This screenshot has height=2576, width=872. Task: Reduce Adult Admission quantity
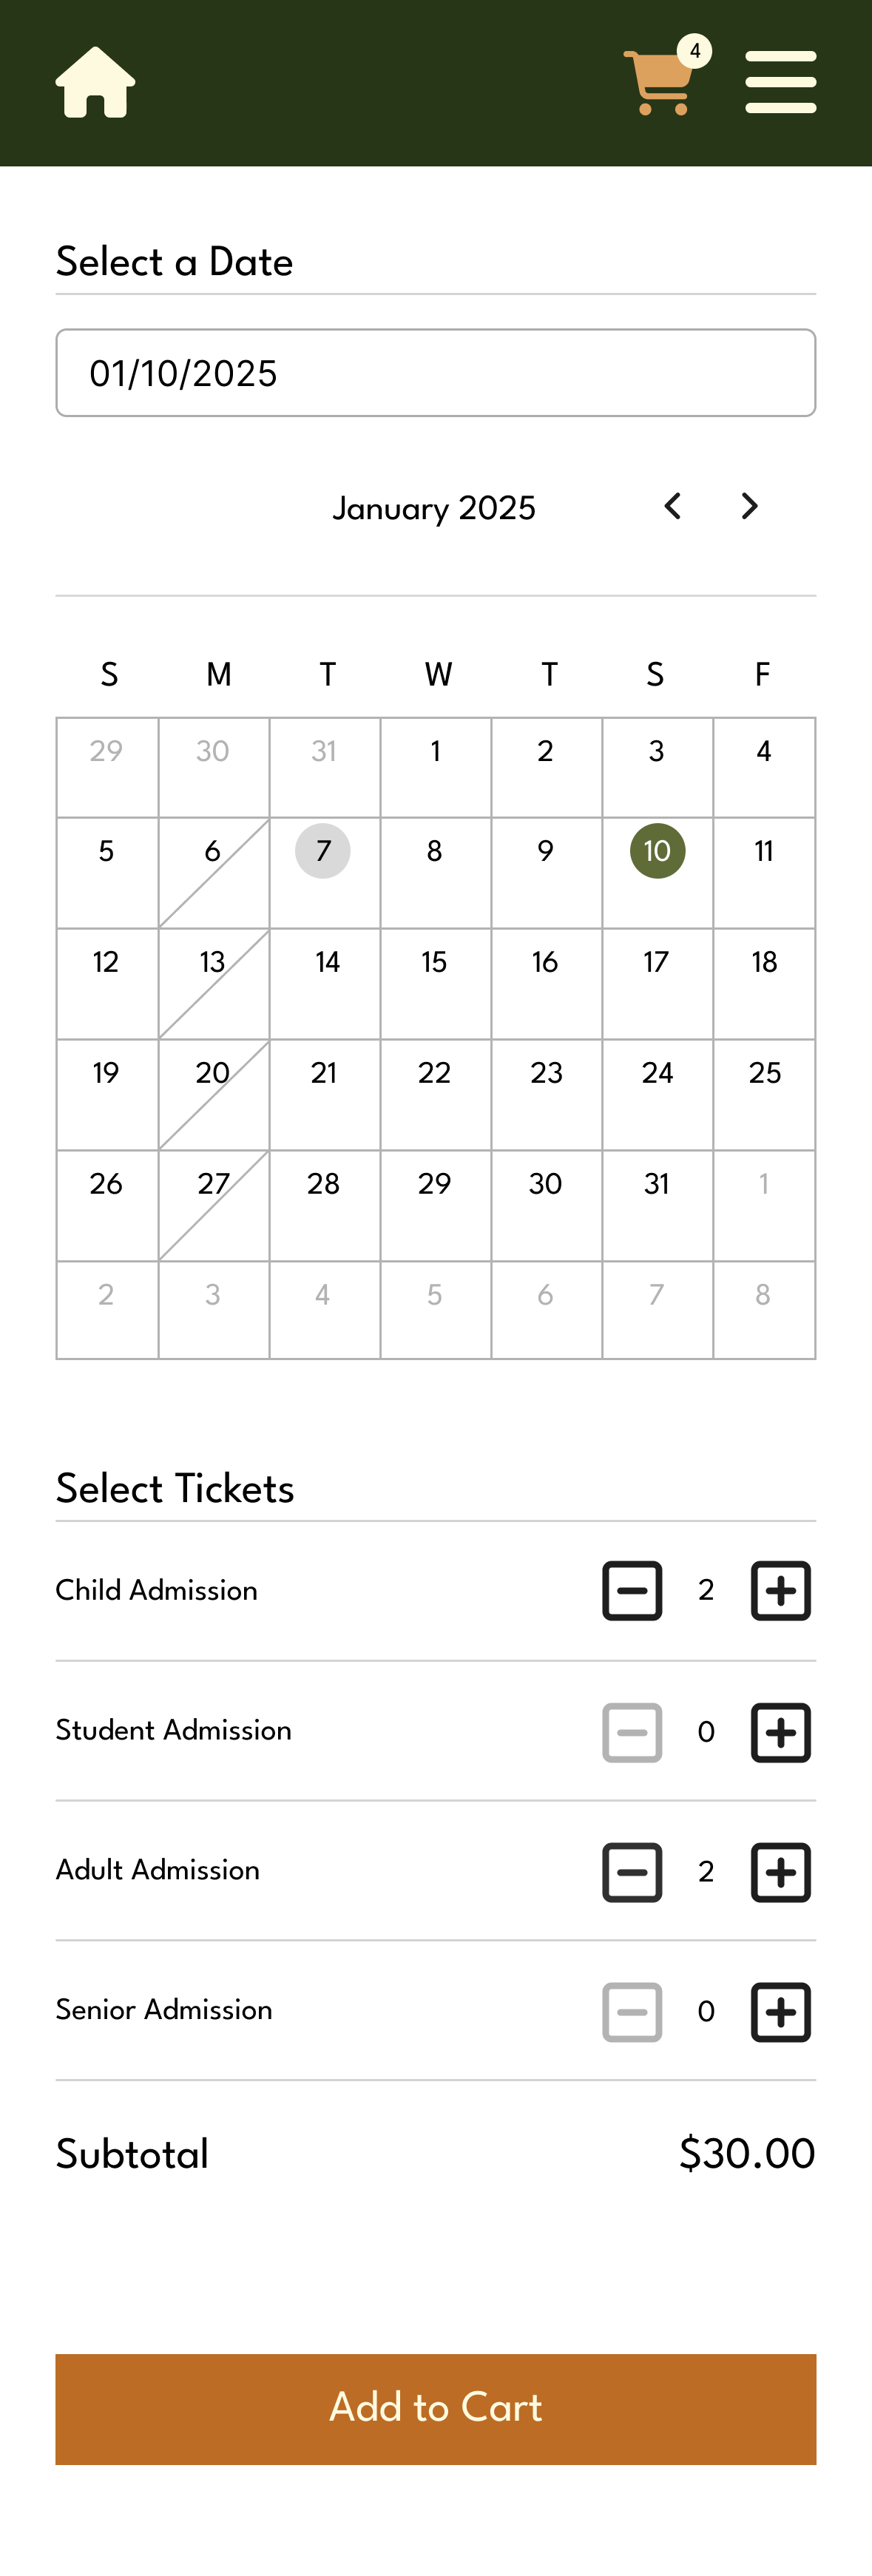(x=632, y=1872)
